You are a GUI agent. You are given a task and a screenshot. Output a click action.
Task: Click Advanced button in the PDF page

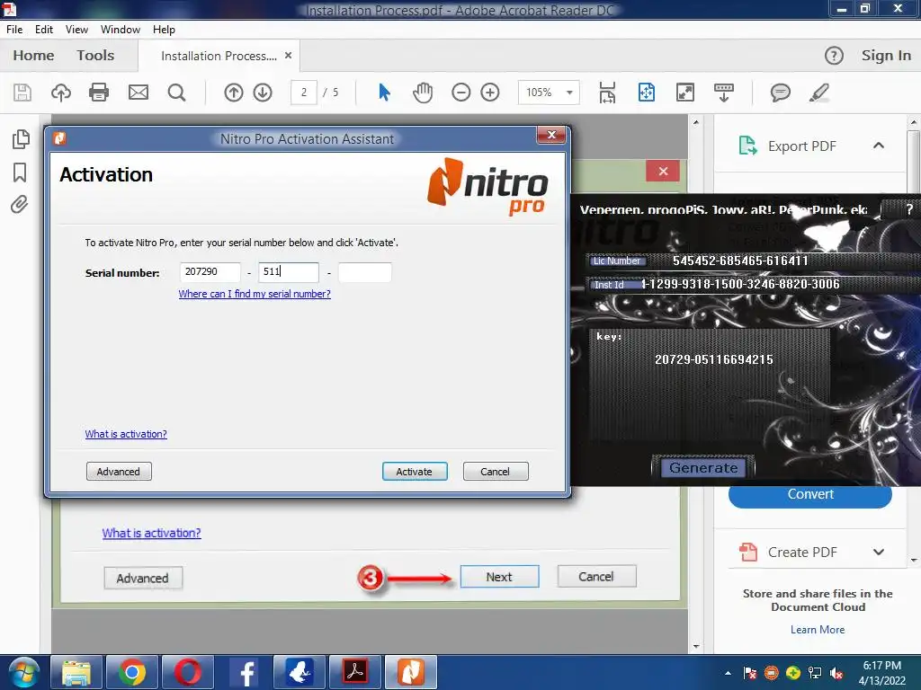pyautogui.click(x=143, y=578)
